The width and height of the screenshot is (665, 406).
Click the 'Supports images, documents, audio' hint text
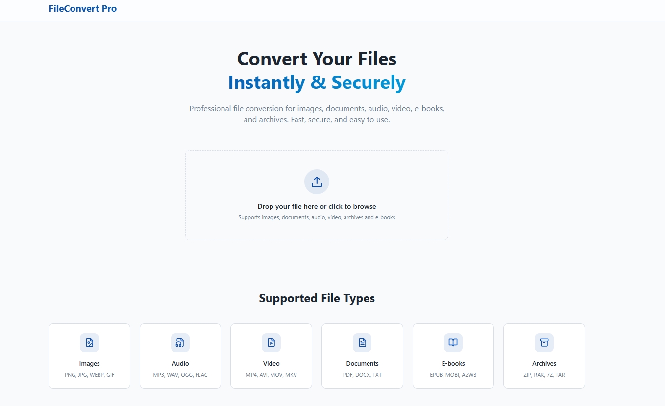click(x=317, y=217)
